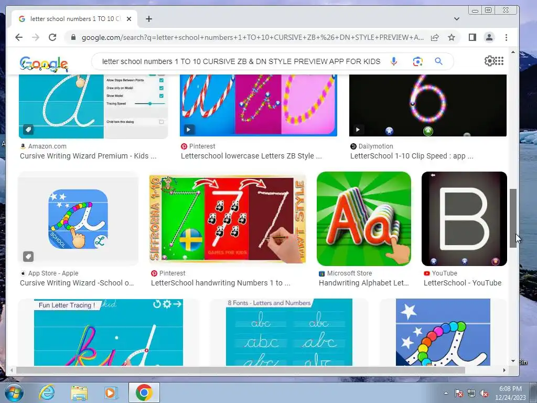Image resolution: width=537 pixels, height=403 pixels.
Task: Open the Pinterest number 7 handwriting image
Action: coord(228,219)
